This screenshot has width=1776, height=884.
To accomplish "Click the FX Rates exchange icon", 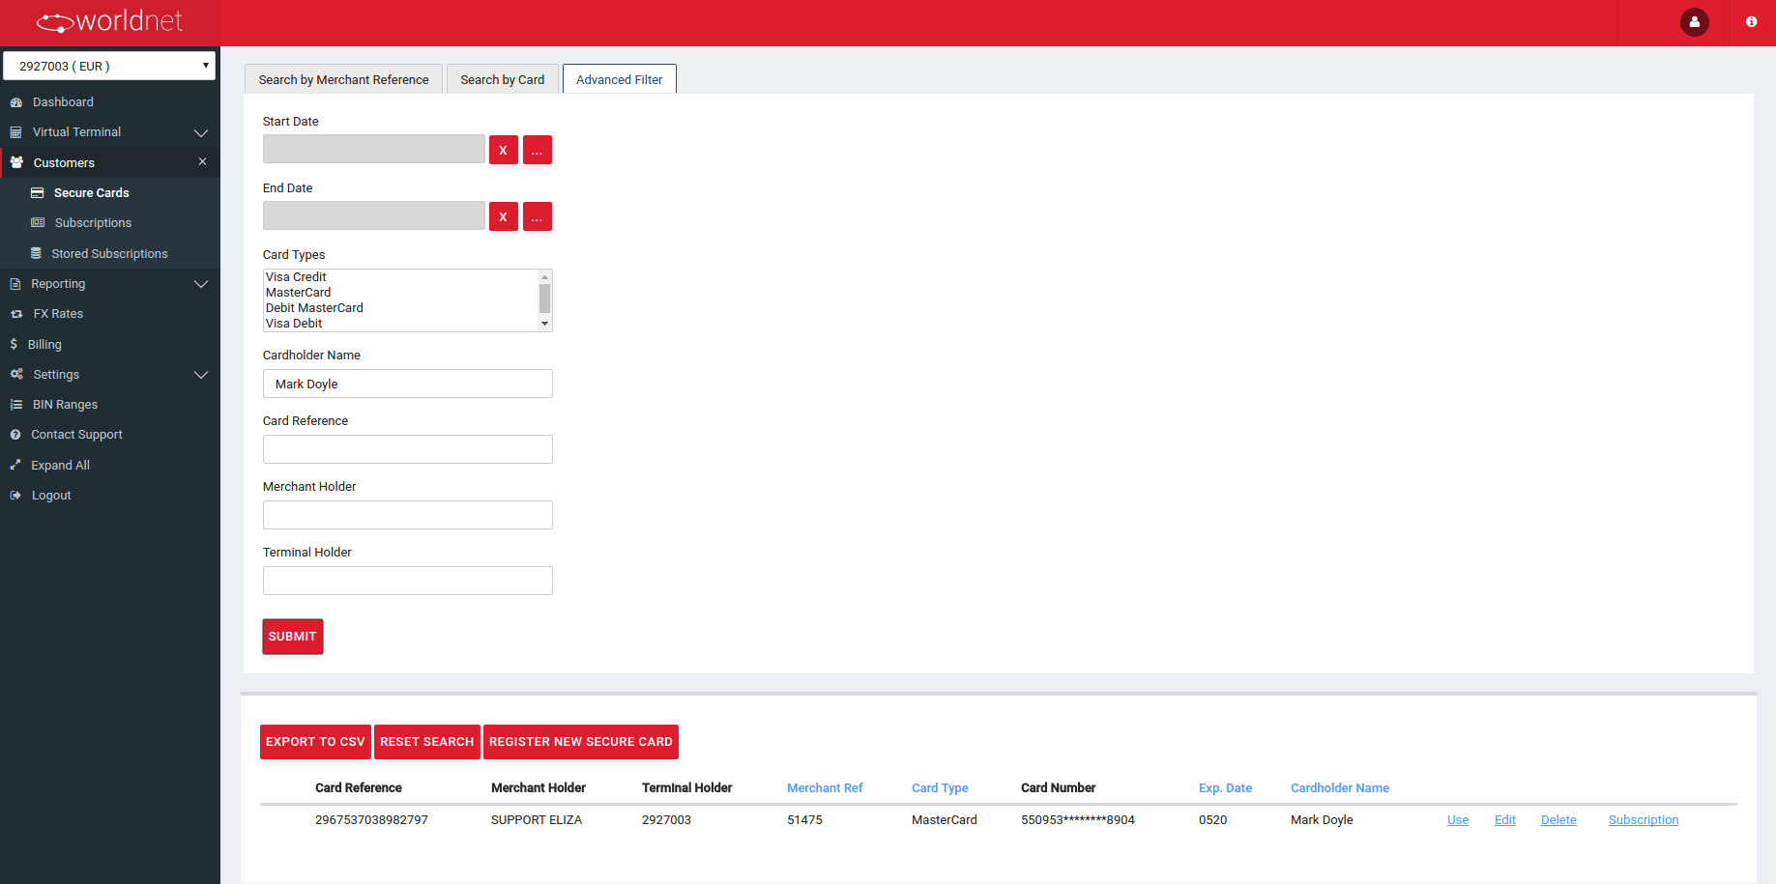I will pos(16,314).
